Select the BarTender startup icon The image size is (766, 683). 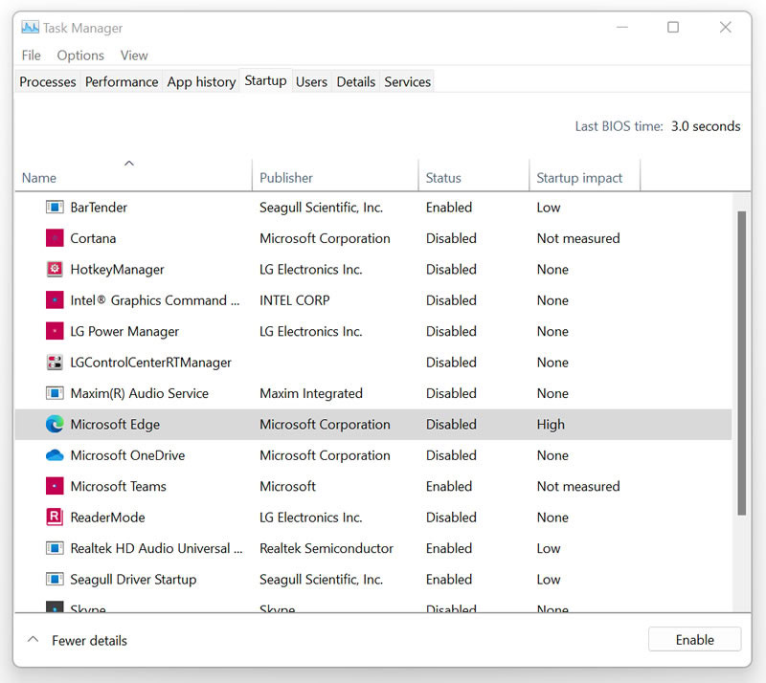tap(55, 207)
